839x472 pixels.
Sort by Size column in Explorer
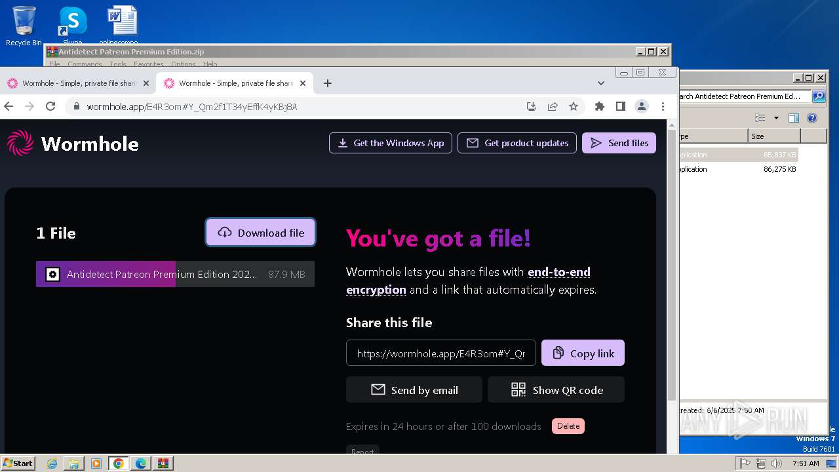coord(774,136)
